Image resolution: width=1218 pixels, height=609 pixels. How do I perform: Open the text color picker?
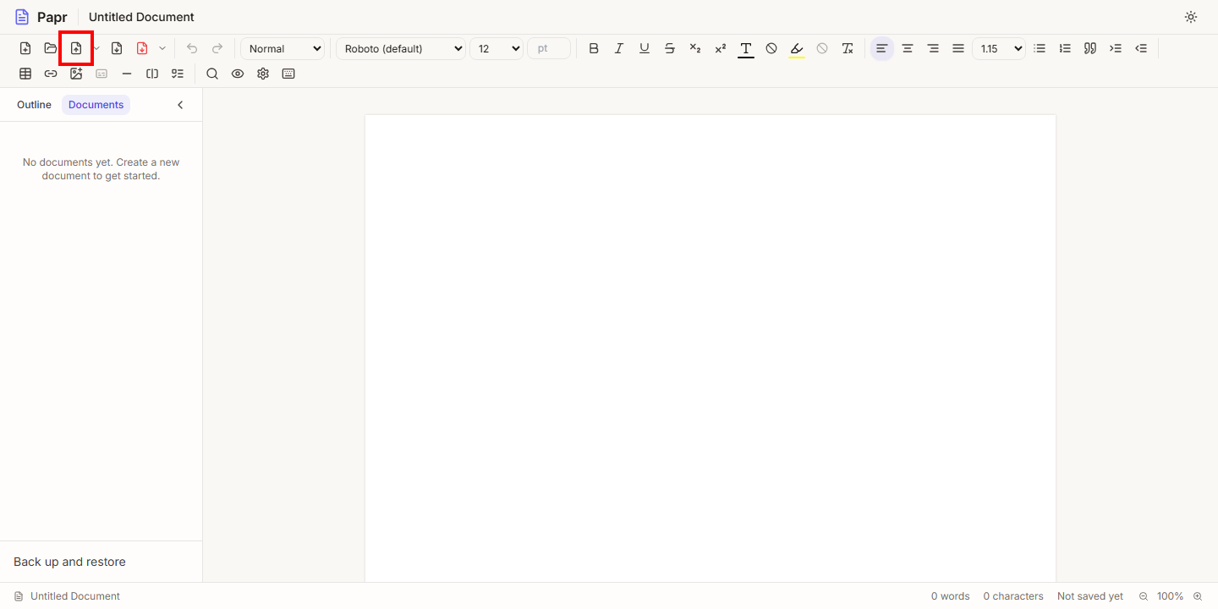coord(746,48)
